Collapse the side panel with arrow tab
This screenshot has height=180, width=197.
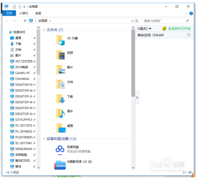[137, 97]
